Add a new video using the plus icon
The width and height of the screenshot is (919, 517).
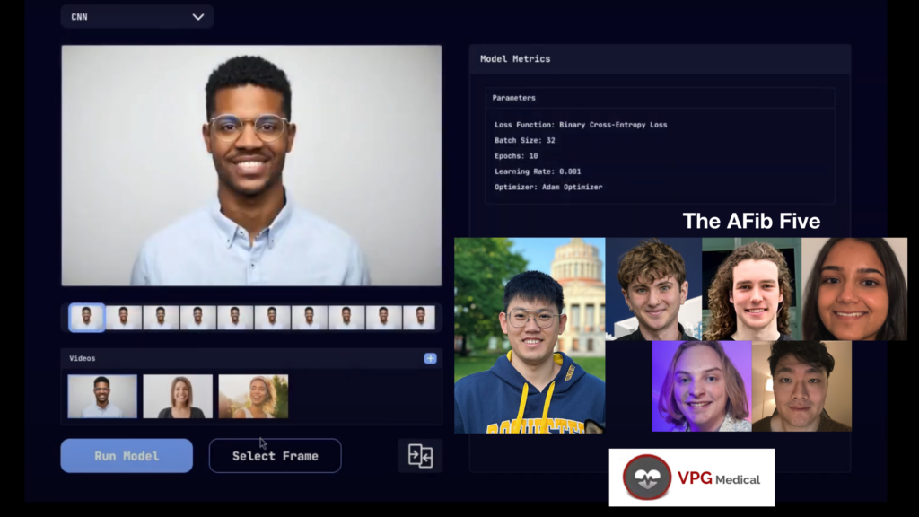[x=430, y=358]
